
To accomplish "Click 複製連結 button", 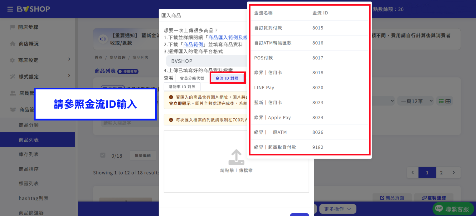I will click(434, 198).
